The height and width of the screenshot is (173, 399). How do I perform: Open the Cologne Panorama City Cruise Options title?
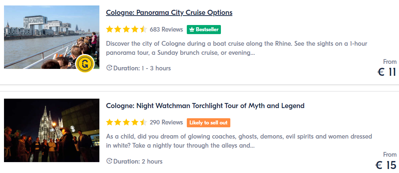169,12
